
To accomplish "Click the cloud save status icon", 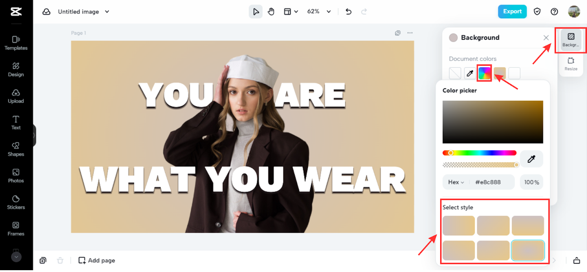I will point(46,12).
